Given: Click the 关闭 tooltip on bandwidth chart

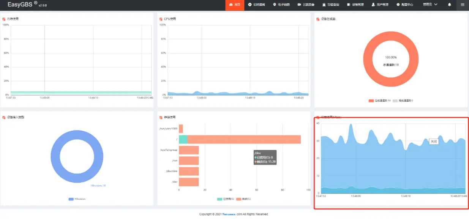Looking at the screenshot, I should pyautogui.click(x=434, y=141).
